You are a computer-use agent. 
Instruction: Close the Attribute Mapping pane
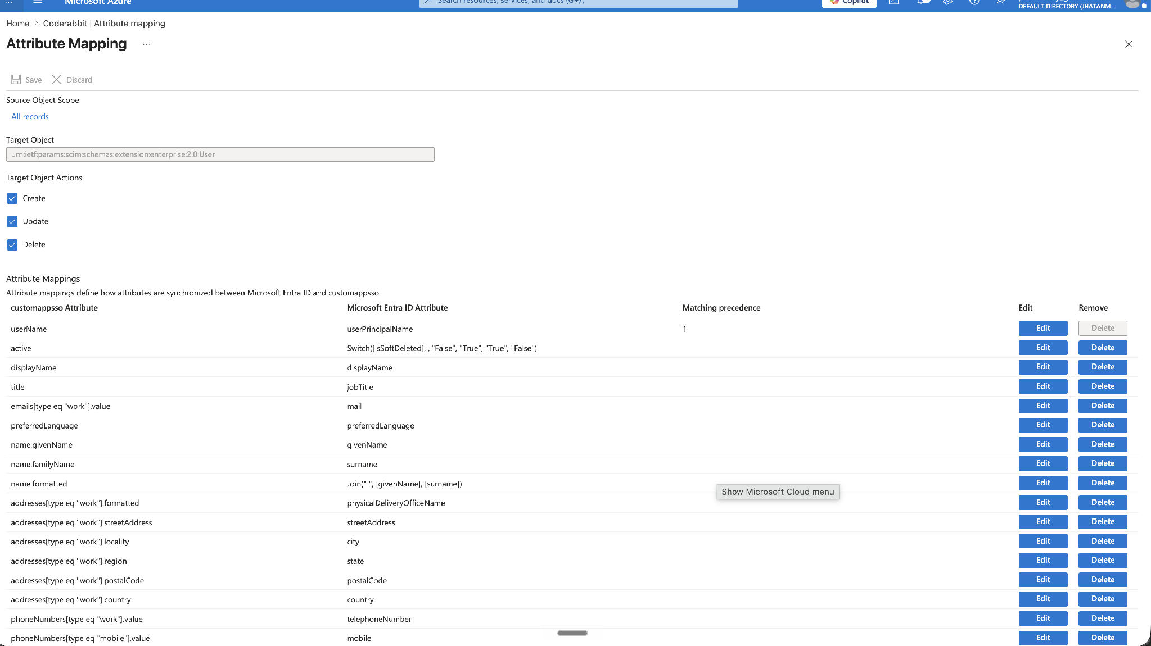(1129, 44)
